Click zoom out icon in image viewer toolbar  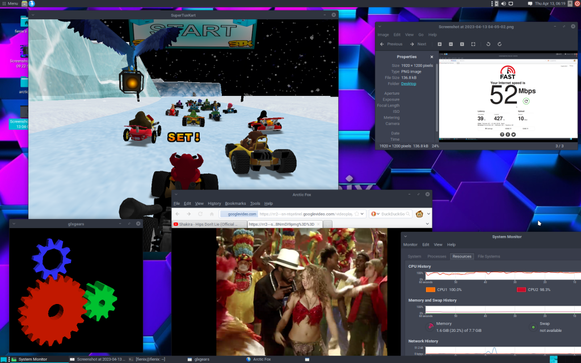tap(451, 44)
